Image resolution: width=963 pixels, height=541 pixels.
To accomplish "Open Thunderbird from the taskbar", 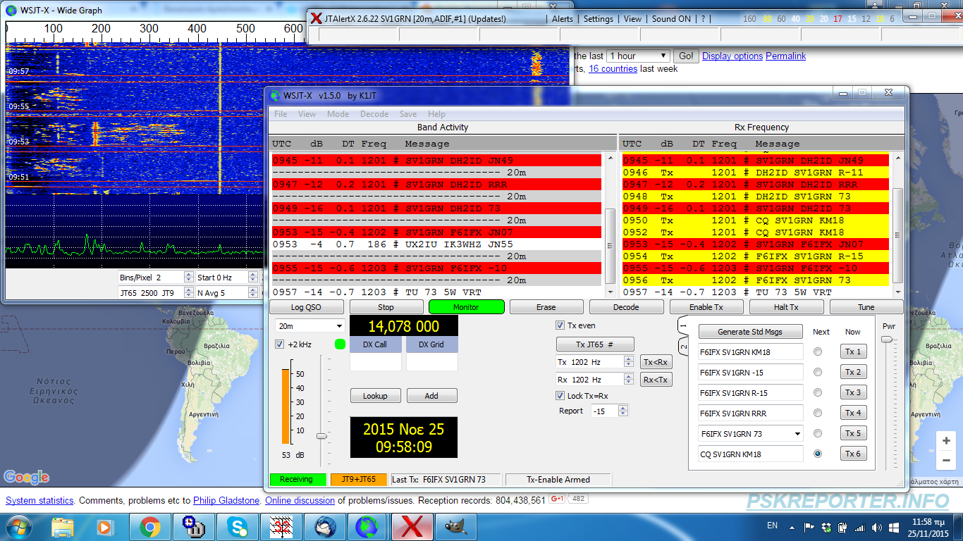I will [325, 526].
